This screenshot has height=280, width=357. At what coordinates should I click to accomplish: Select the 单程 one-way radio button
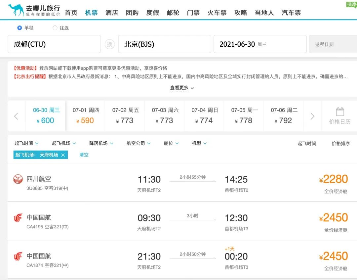[20, 27]
